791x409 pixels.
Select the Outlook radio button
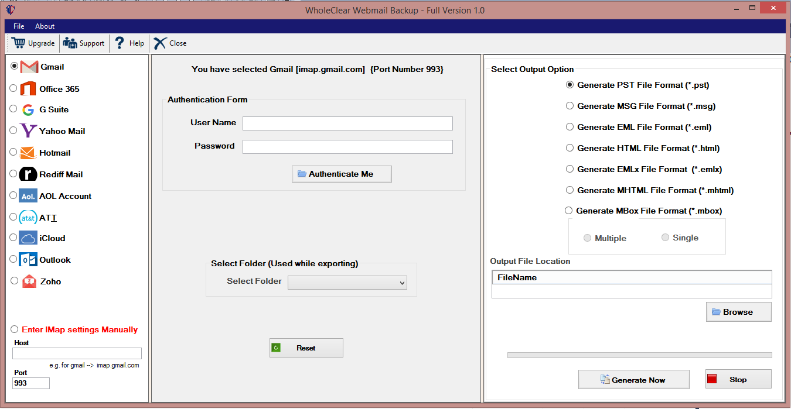pyautogui.click(x=13, y=259)
